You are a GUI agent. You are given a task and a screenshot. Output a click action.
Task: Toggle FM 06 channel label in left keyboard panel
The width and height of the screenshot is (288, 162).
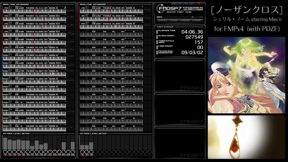(8, 47)
